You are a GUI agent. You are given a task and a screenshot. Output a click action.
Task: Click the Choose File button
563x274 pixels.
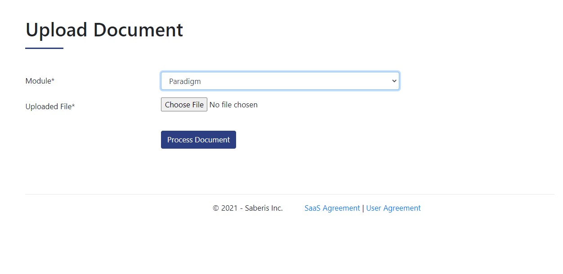(x=184, y=105)
